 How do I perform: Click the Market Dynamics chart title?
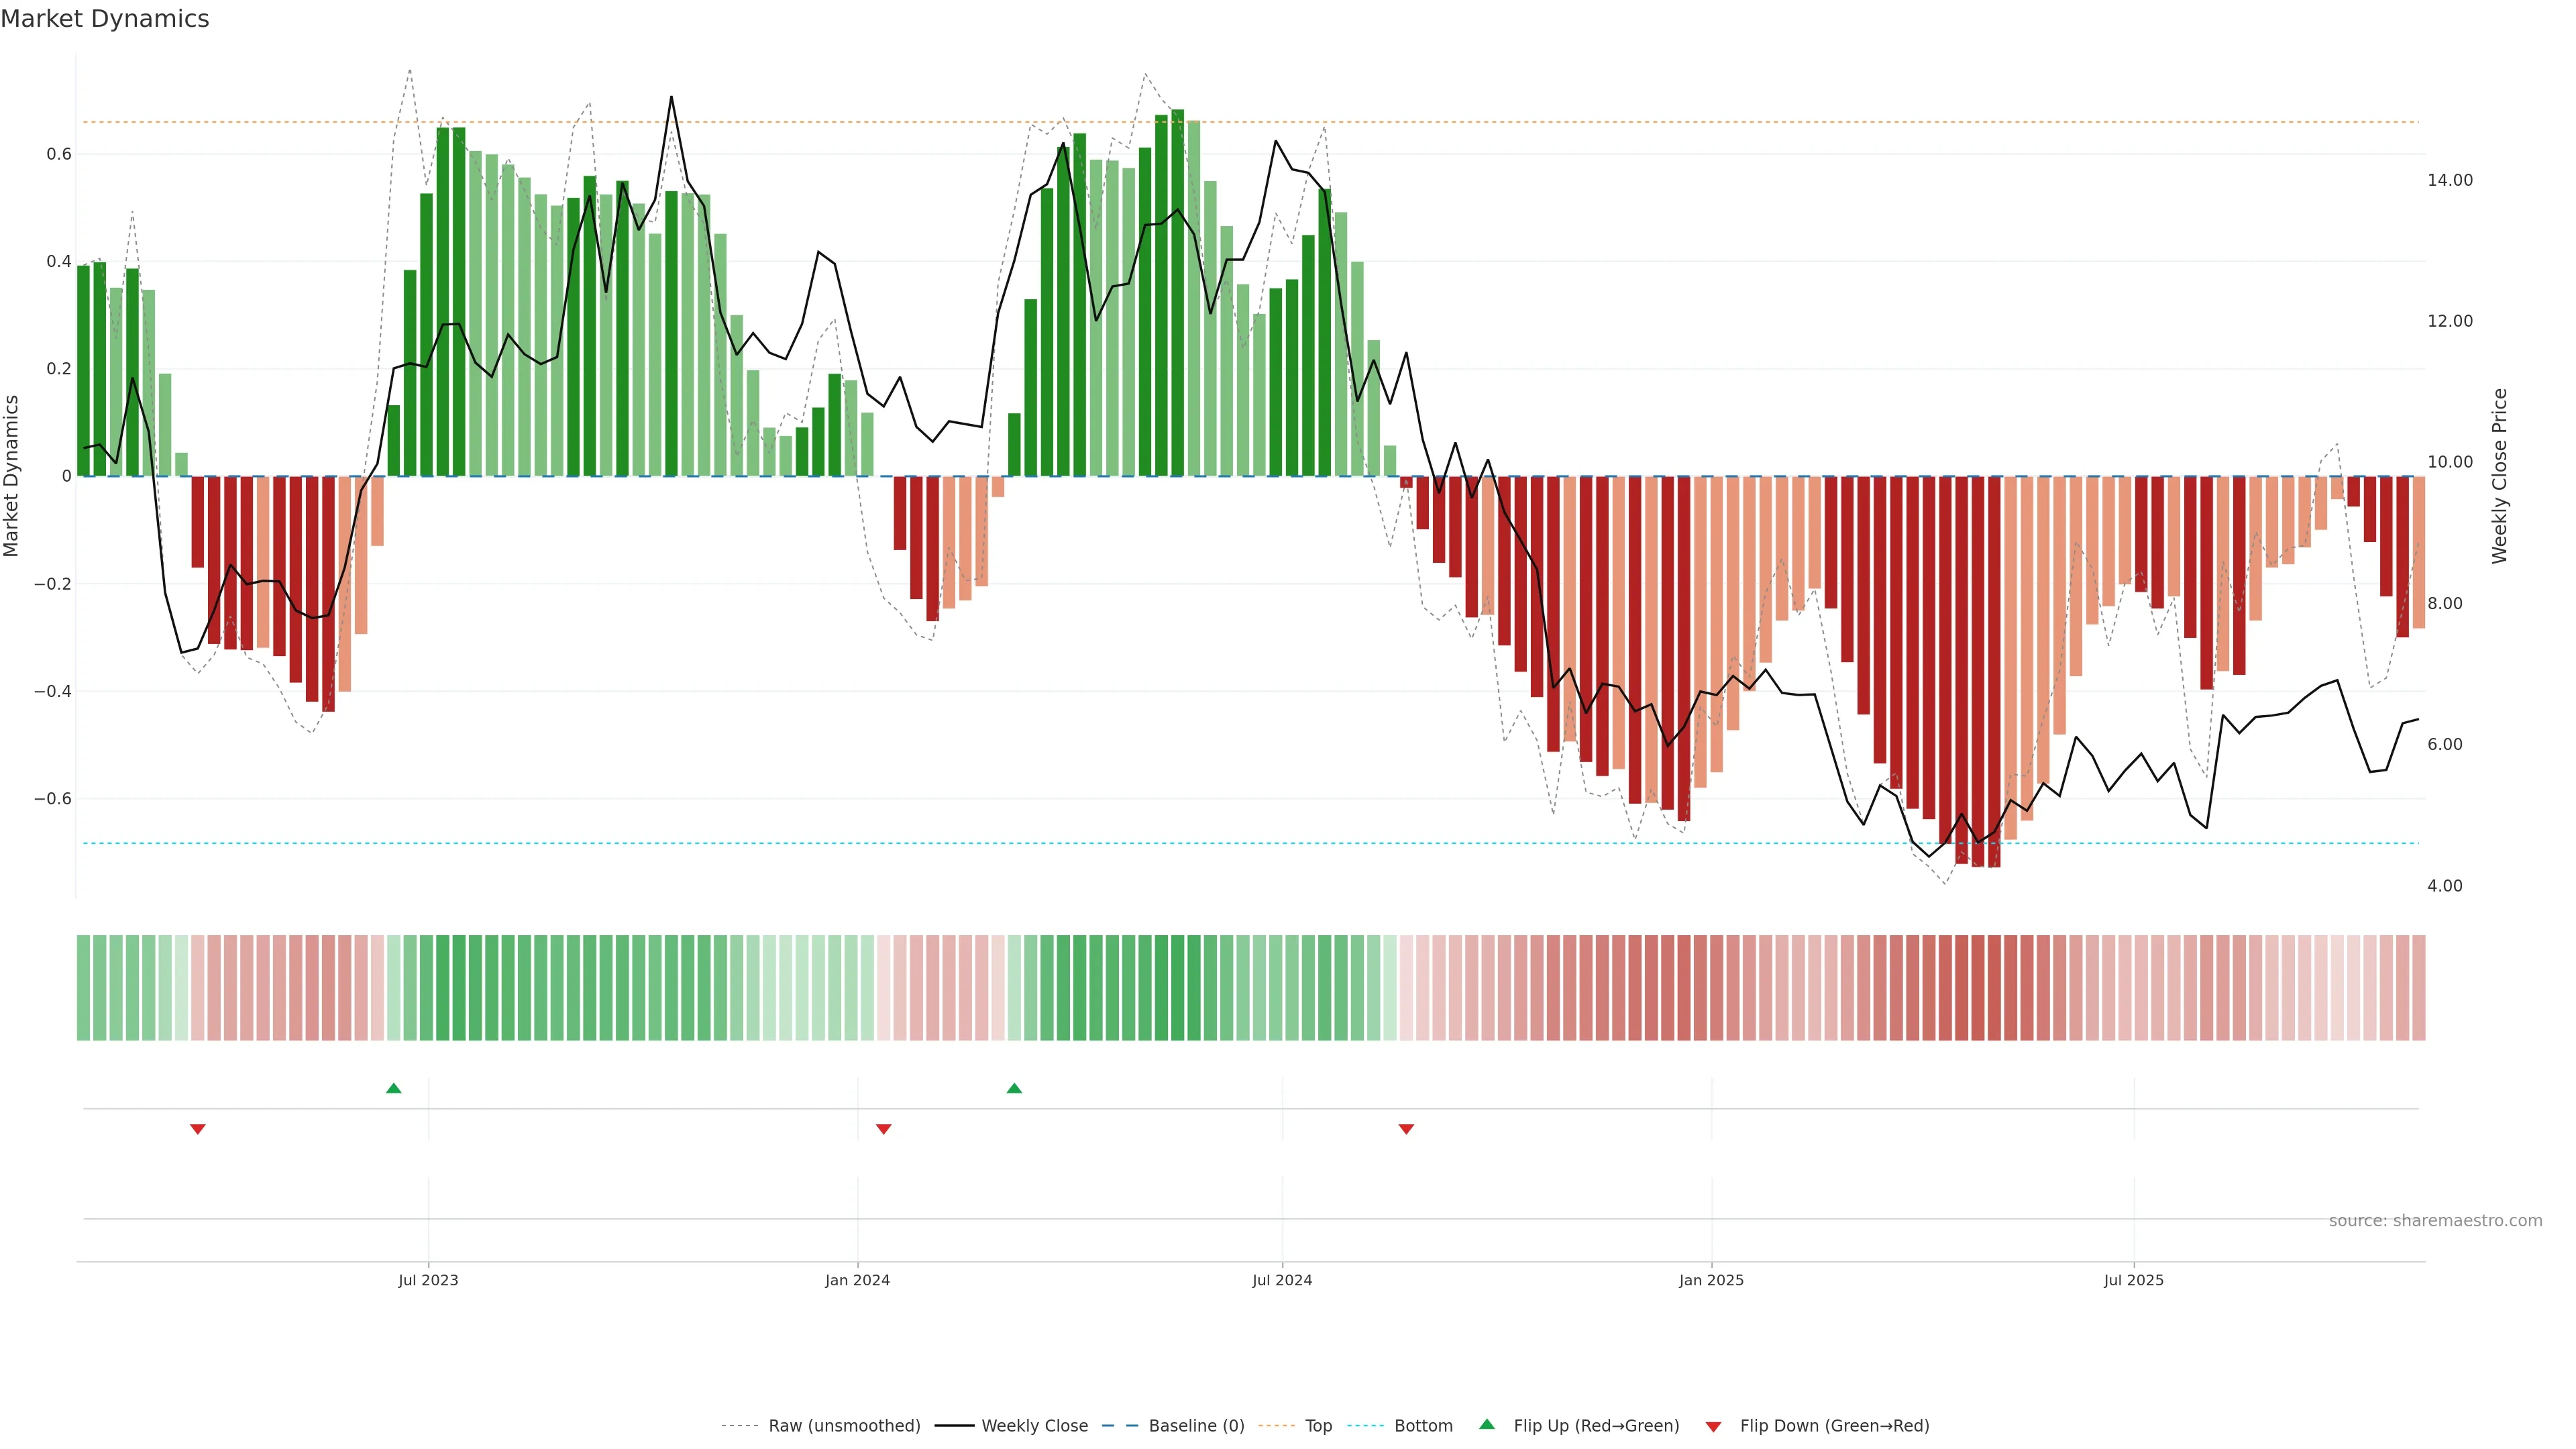105,19
